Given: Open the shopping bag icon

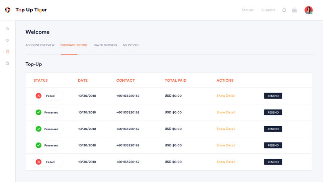Looking at the screenshot, I should pos(294,10).
